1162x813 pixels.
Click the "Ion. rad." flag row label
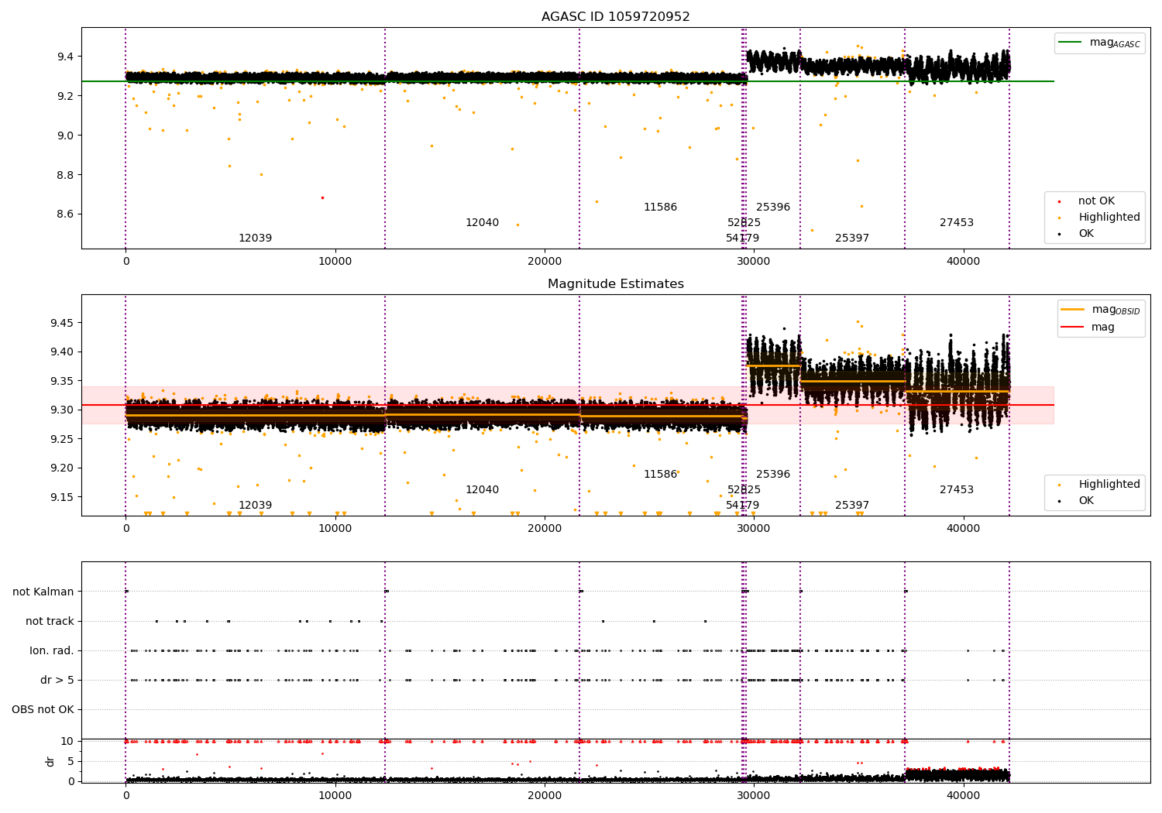pyautogui.click(x=52, y=650)
